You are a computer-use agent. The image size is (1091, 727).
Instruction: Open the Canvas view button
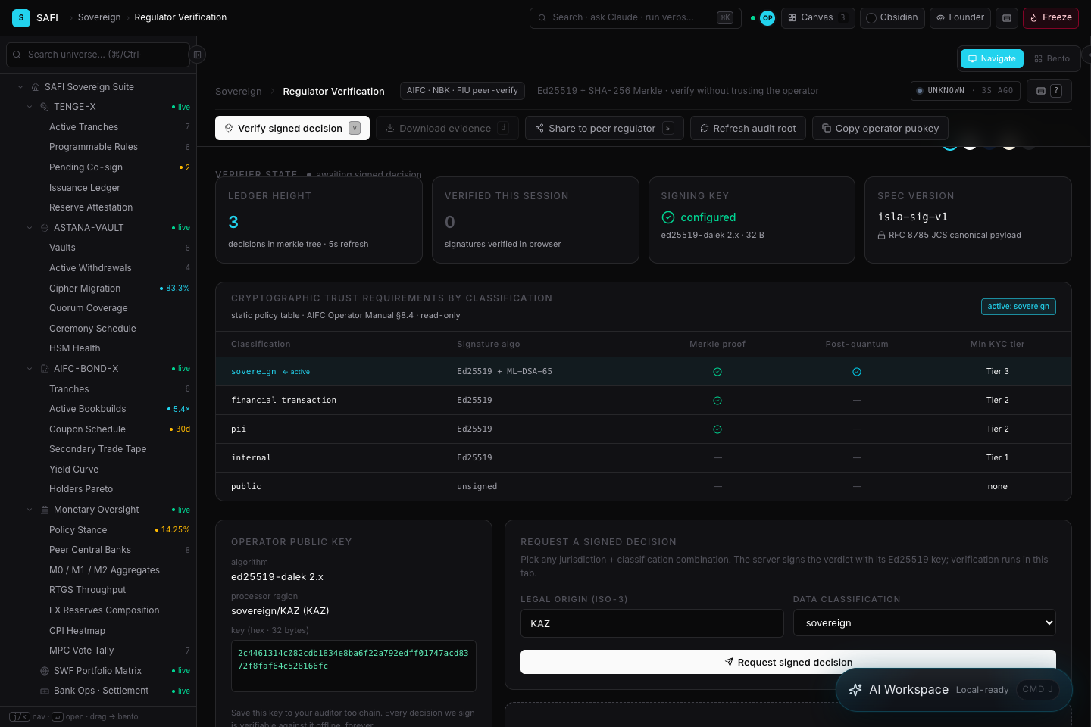(x=817, y=17)
